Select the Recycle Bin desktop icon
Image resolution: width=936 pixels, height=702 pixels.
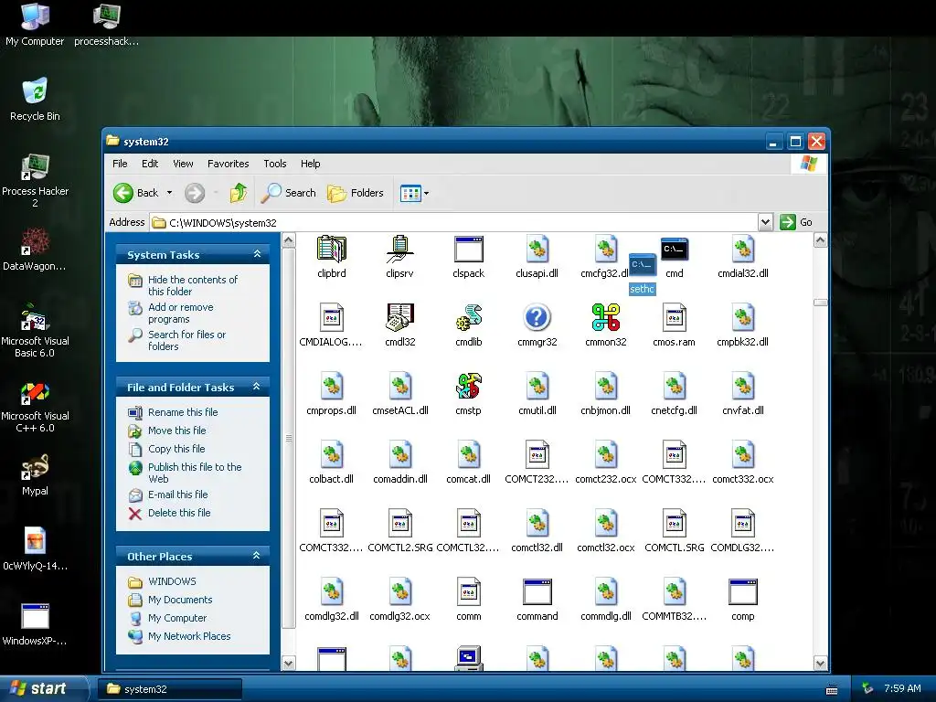[35, 99]
